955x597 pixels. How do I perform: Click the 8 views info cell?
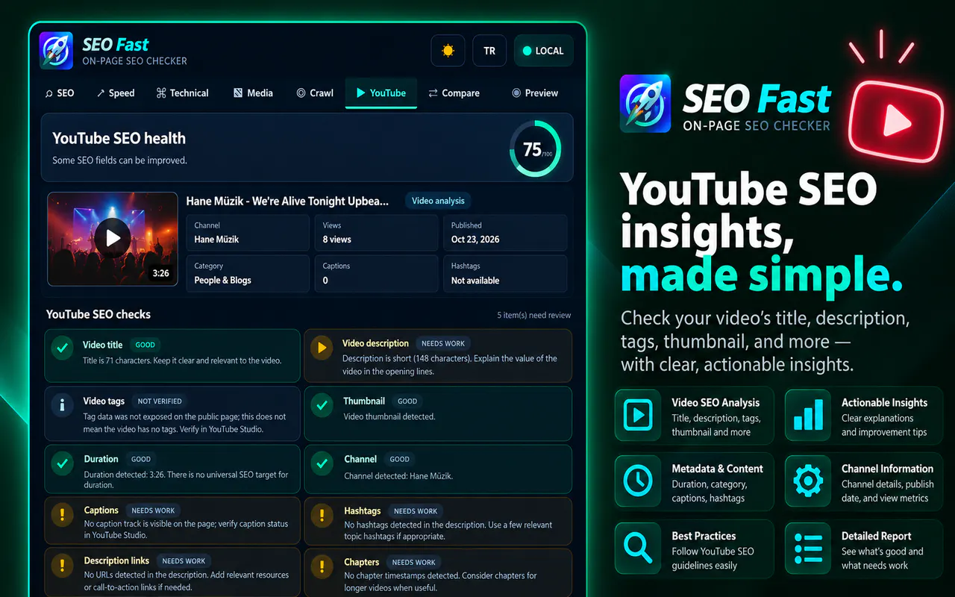coord(377,233)
